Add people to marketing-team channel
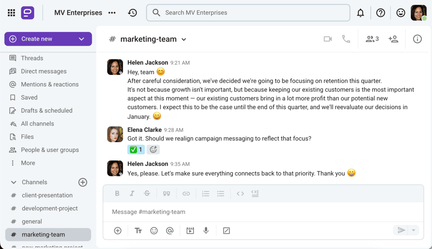 click(x=393, y=39)
